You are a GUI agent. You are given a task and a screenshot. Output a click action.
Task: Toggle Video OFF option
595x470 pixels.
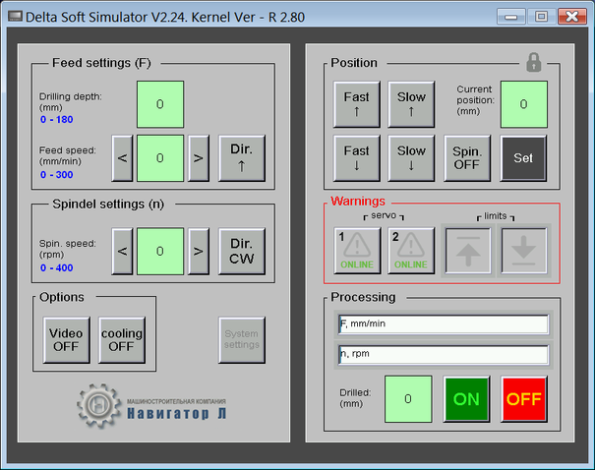click(x=66, y=340)
